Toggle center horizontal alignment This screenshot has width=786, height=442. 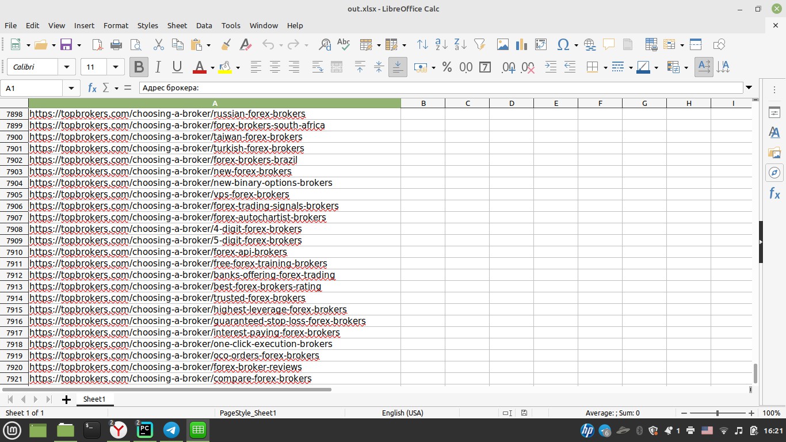pyautogui.click(x=275, y=67)
